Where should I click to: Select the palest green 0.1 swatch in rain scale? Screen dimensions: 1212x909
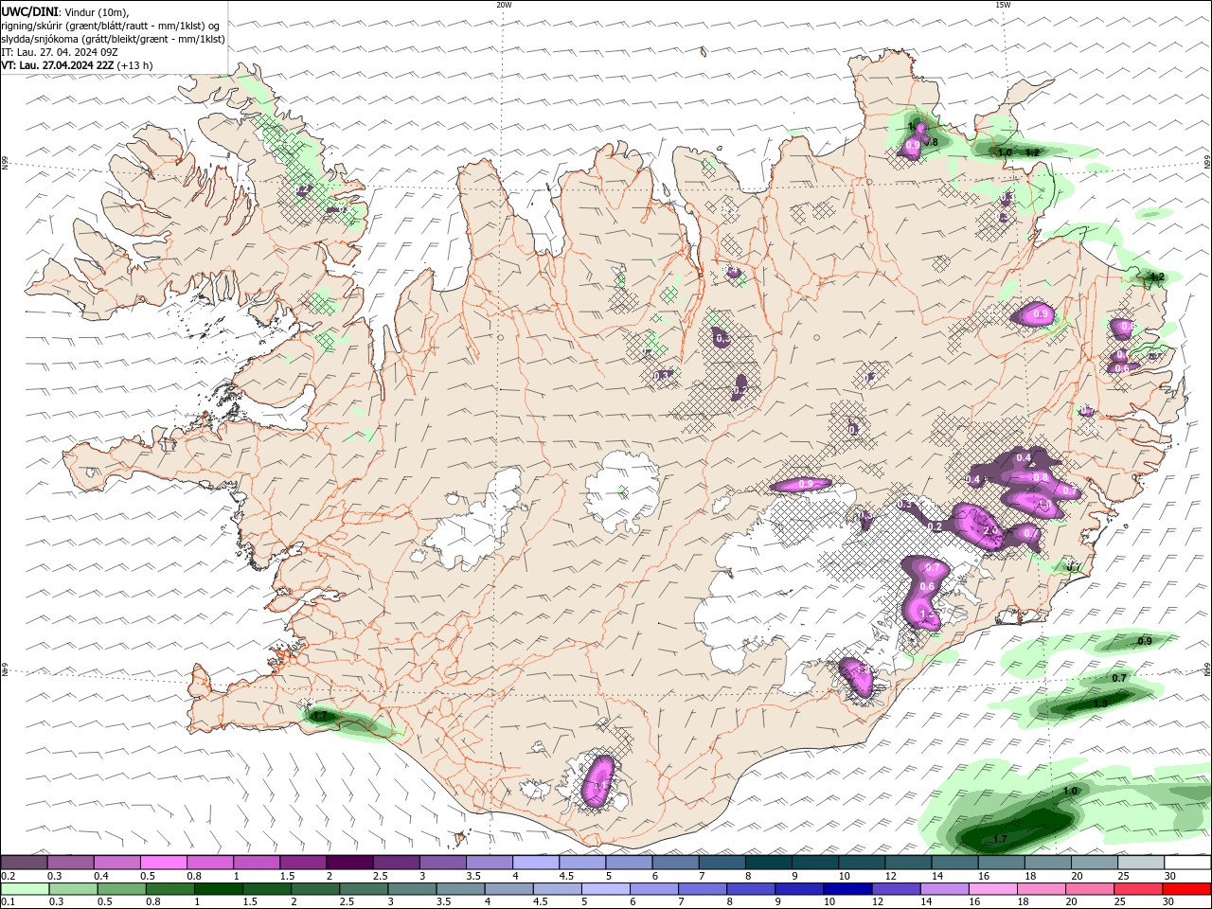point(25,888)
